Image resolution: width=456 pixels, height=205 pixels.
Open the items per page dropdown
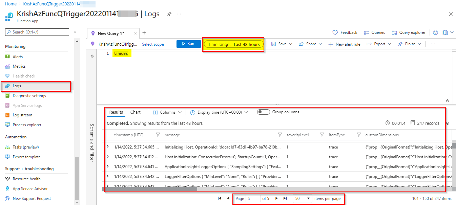click(x=303, y=199)
